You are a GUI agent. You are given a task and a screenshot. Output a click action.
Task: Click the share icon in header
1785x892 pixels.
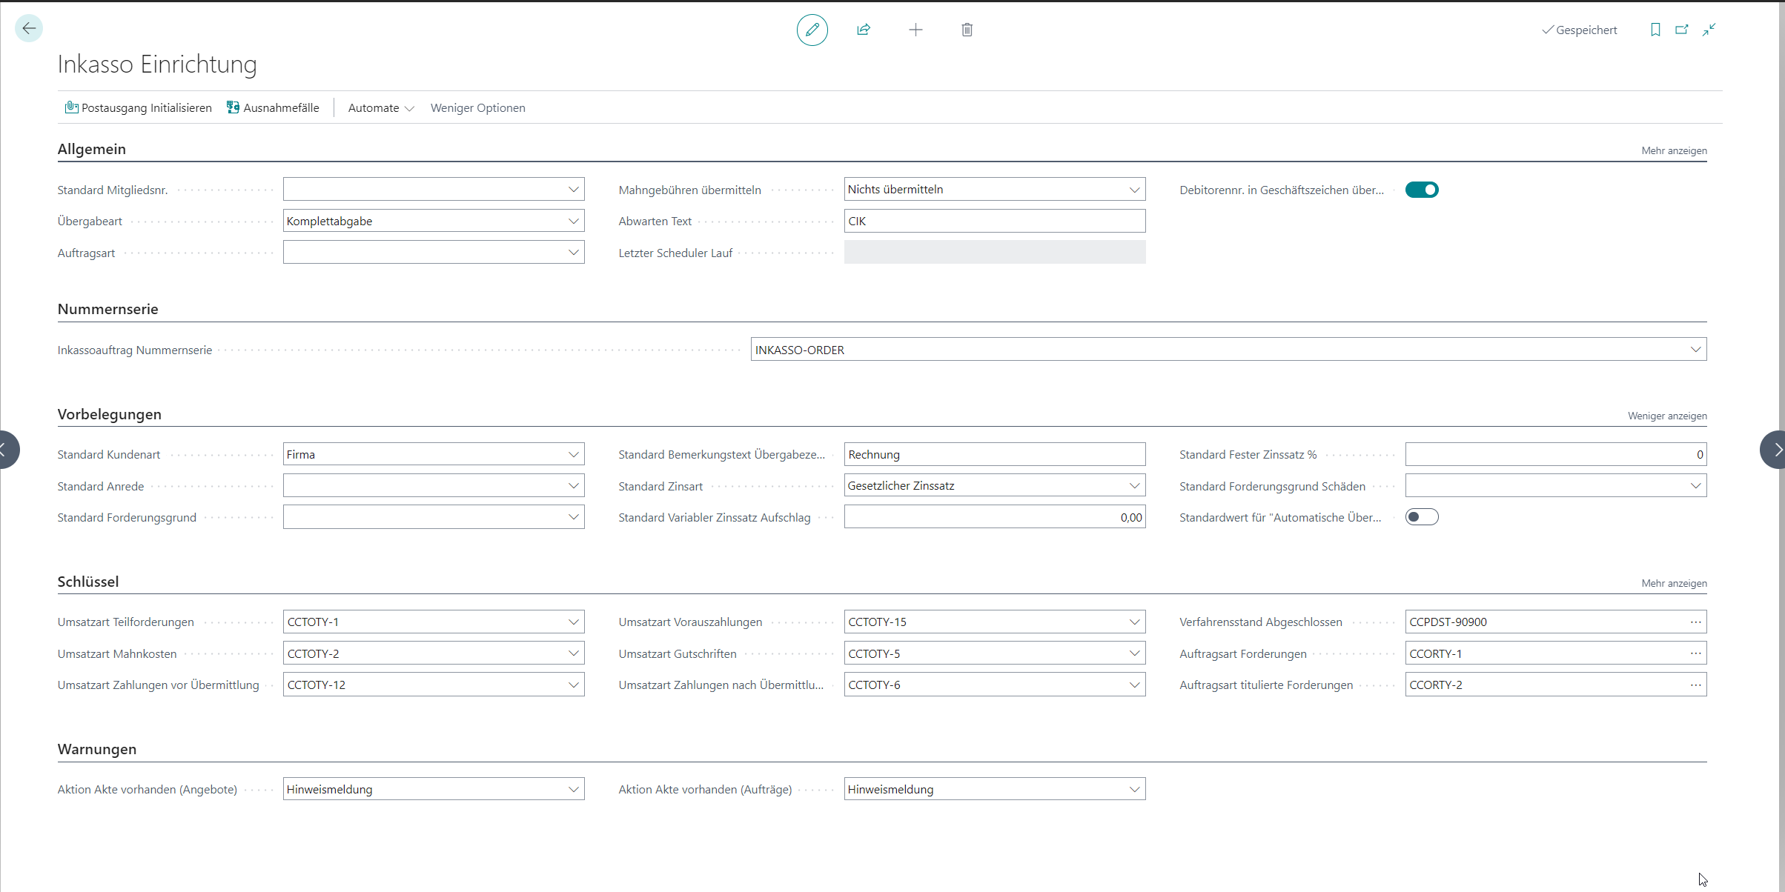coord(864,30)
